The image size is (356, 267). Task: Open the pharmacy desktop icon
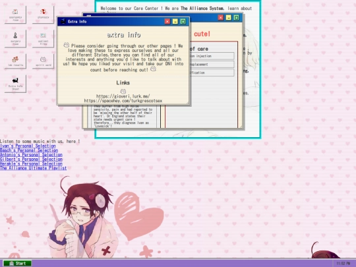[43, 15]
